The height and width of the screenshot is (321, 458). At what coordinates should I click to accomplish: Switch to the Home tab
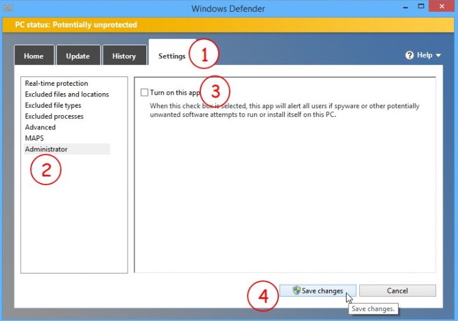click(34, 56)
